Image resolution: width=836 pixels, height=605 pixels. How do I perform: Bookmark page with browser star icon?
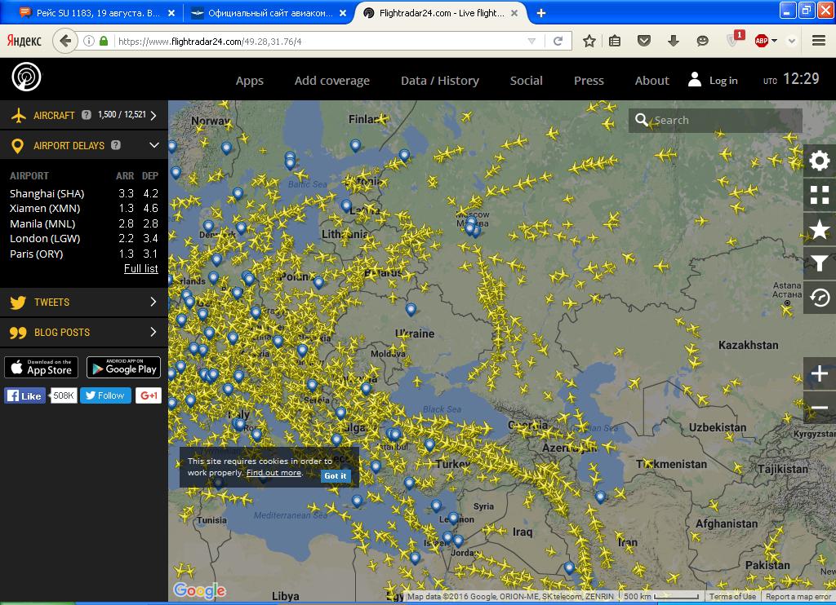click(589, 41)
